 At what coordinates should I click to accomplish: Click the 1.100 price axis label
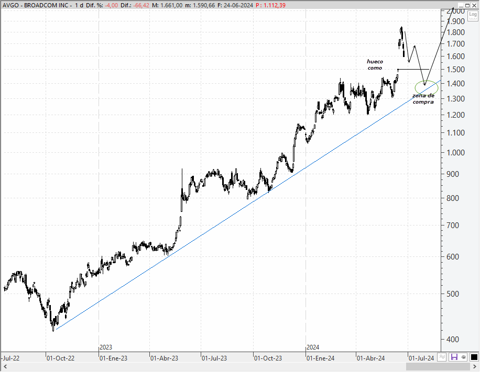point(456,133)
